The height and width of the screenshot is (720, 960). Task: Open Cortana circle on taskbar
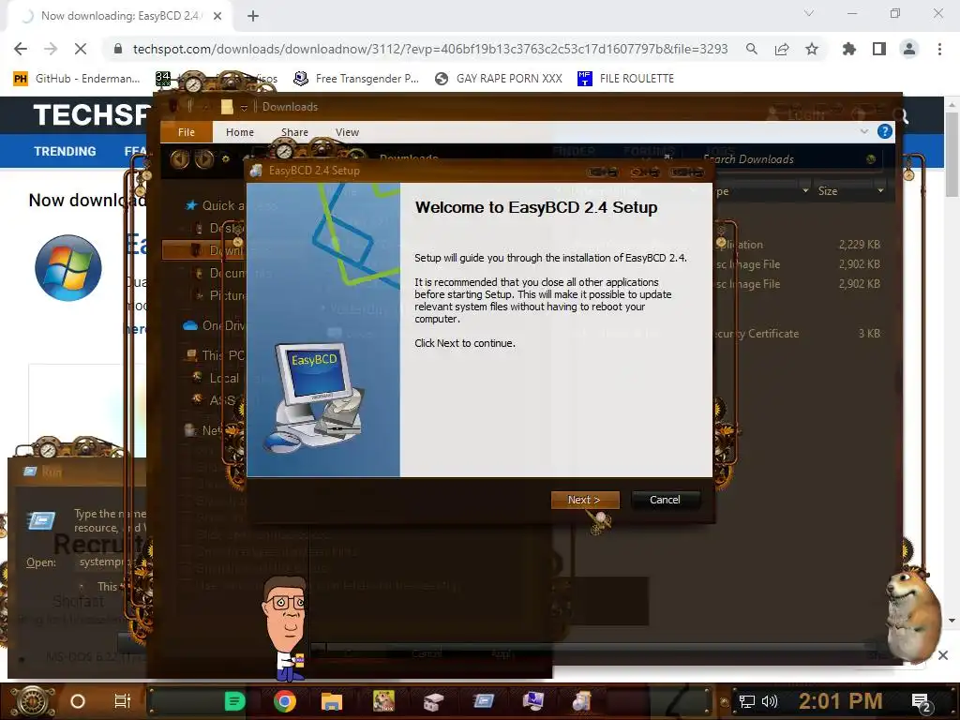78,701
